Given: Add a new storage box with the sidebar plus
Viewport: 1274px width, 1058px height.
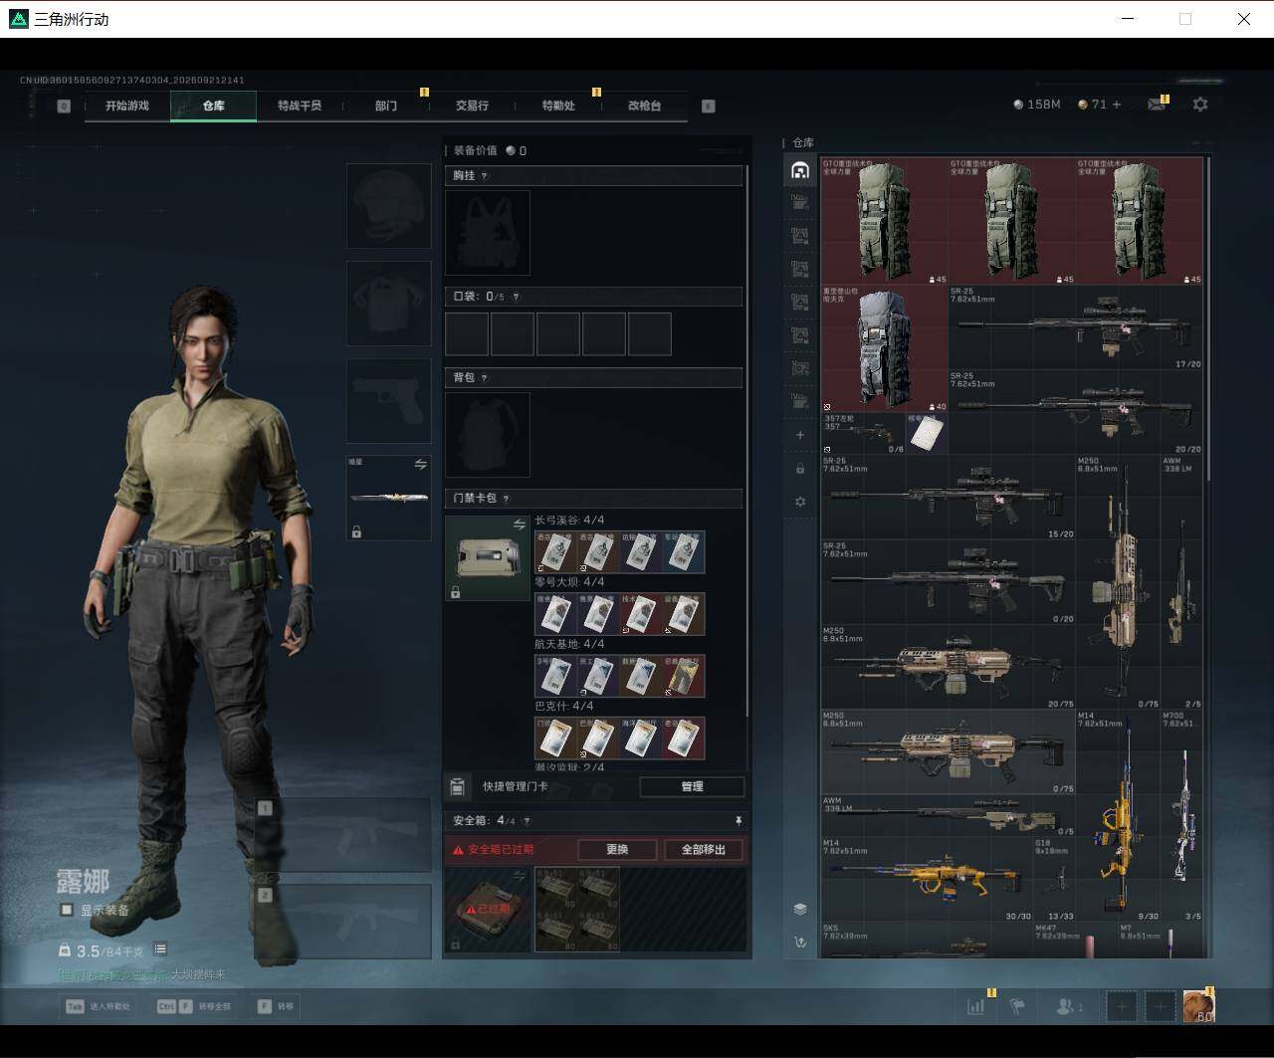Looking at the screenshot, I should point(800,435).
